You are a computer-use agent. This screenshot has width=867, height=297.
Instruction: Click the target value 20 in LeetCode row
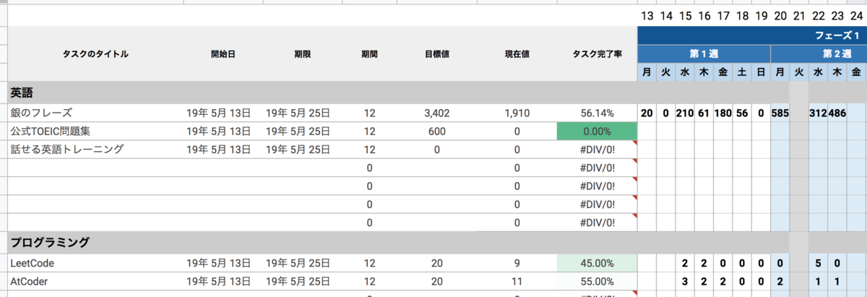(x=437, y=263)
